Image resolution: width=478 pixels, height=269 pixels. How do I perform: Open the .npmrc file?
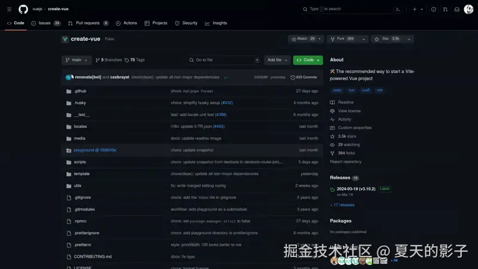click(80, 221)
